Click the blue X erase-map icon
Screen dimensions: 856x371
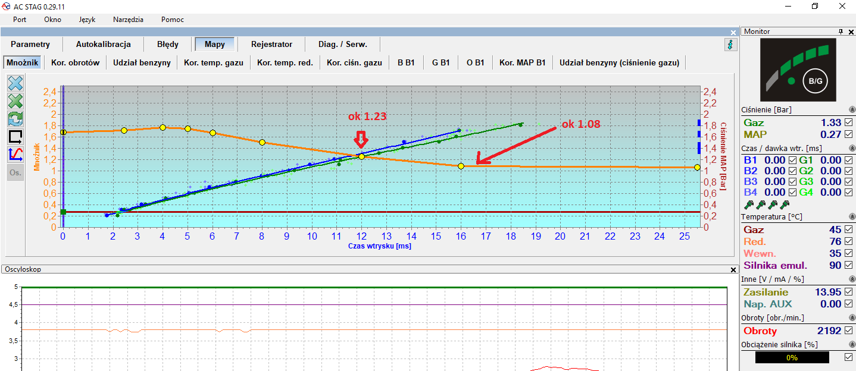tap(15, 83)
